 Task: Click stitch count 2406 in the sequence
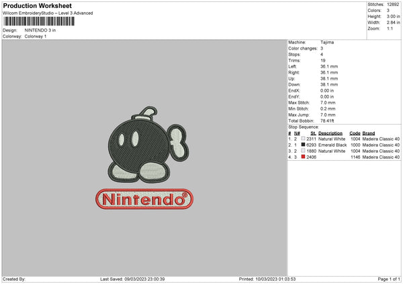point(311,157)
